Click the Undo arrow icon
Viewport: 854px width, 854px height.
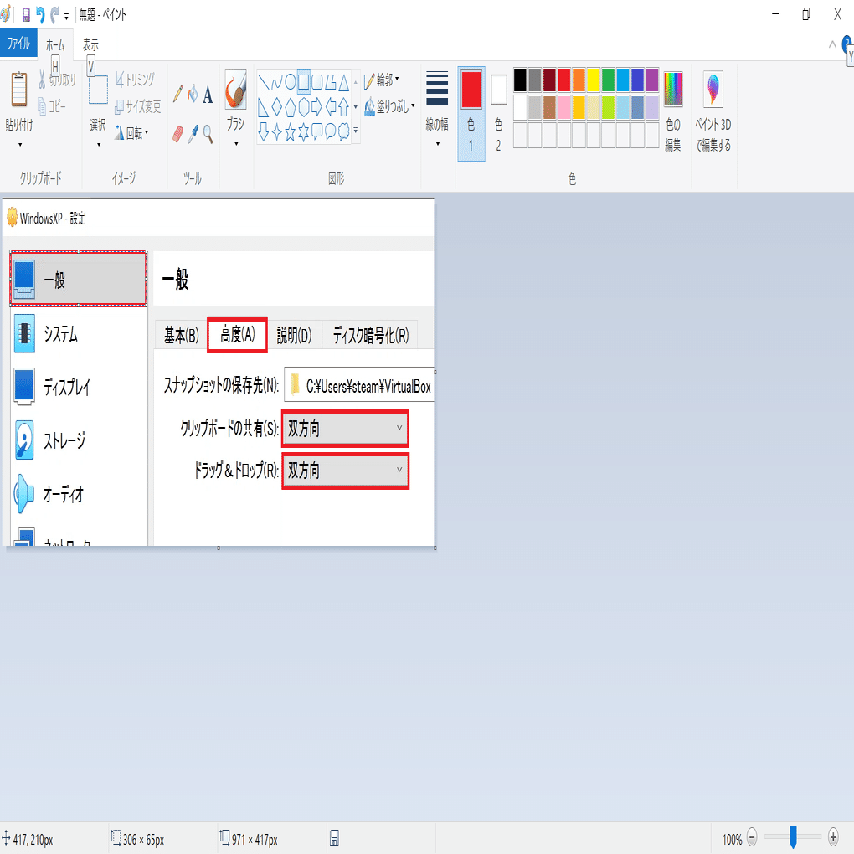[x=40, y=15]
